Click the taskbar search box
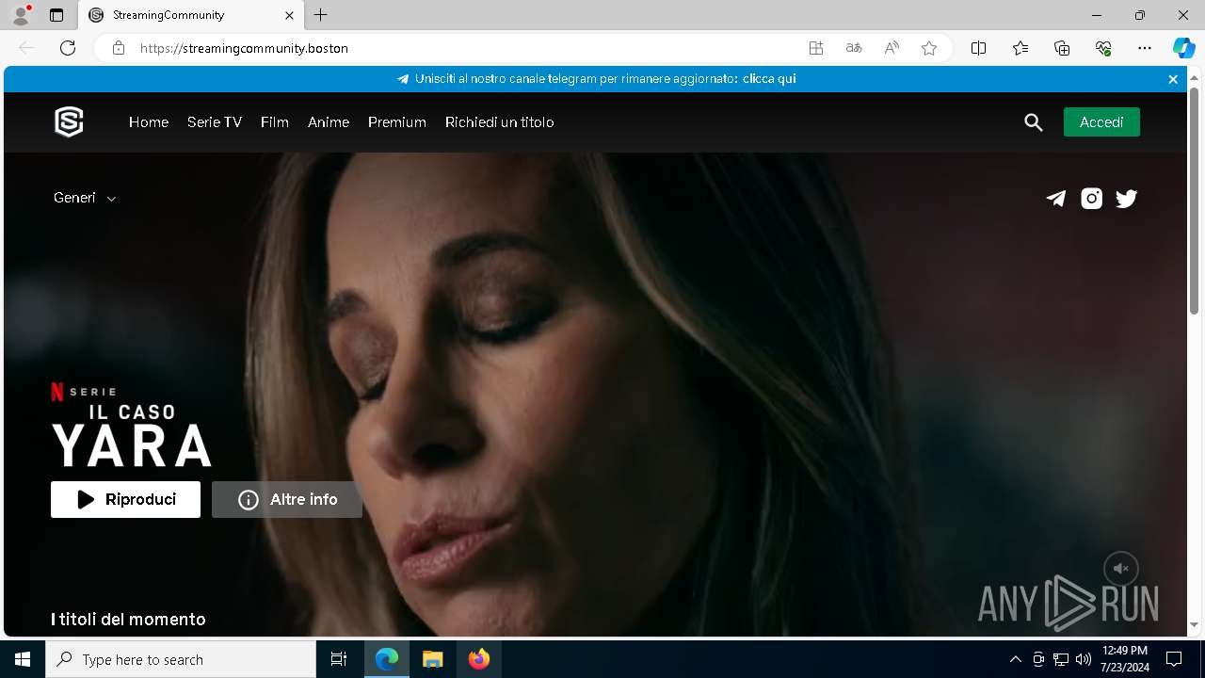 coord(181,659)
